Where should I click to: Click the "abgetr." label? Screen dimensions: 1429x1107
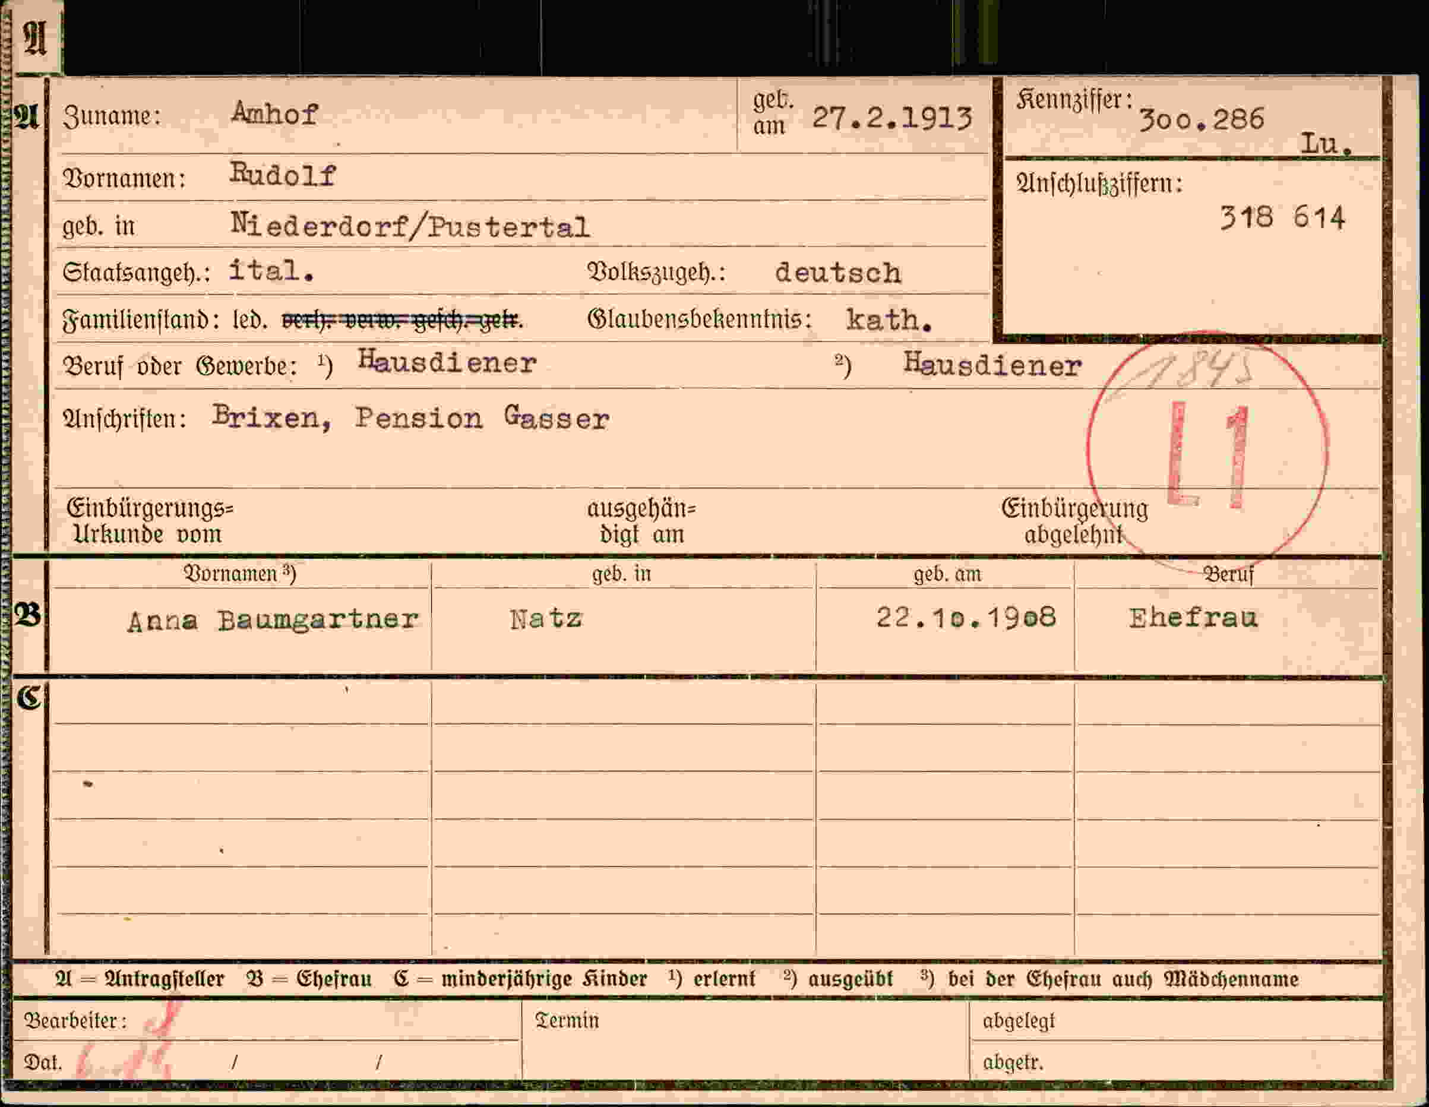(1013, 1062)
